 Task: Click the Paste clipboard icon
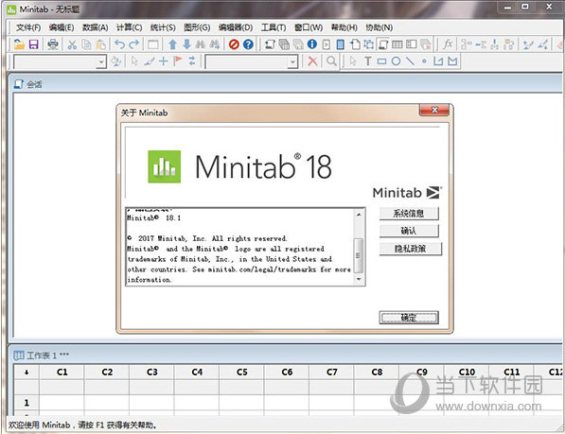(101, 44)
